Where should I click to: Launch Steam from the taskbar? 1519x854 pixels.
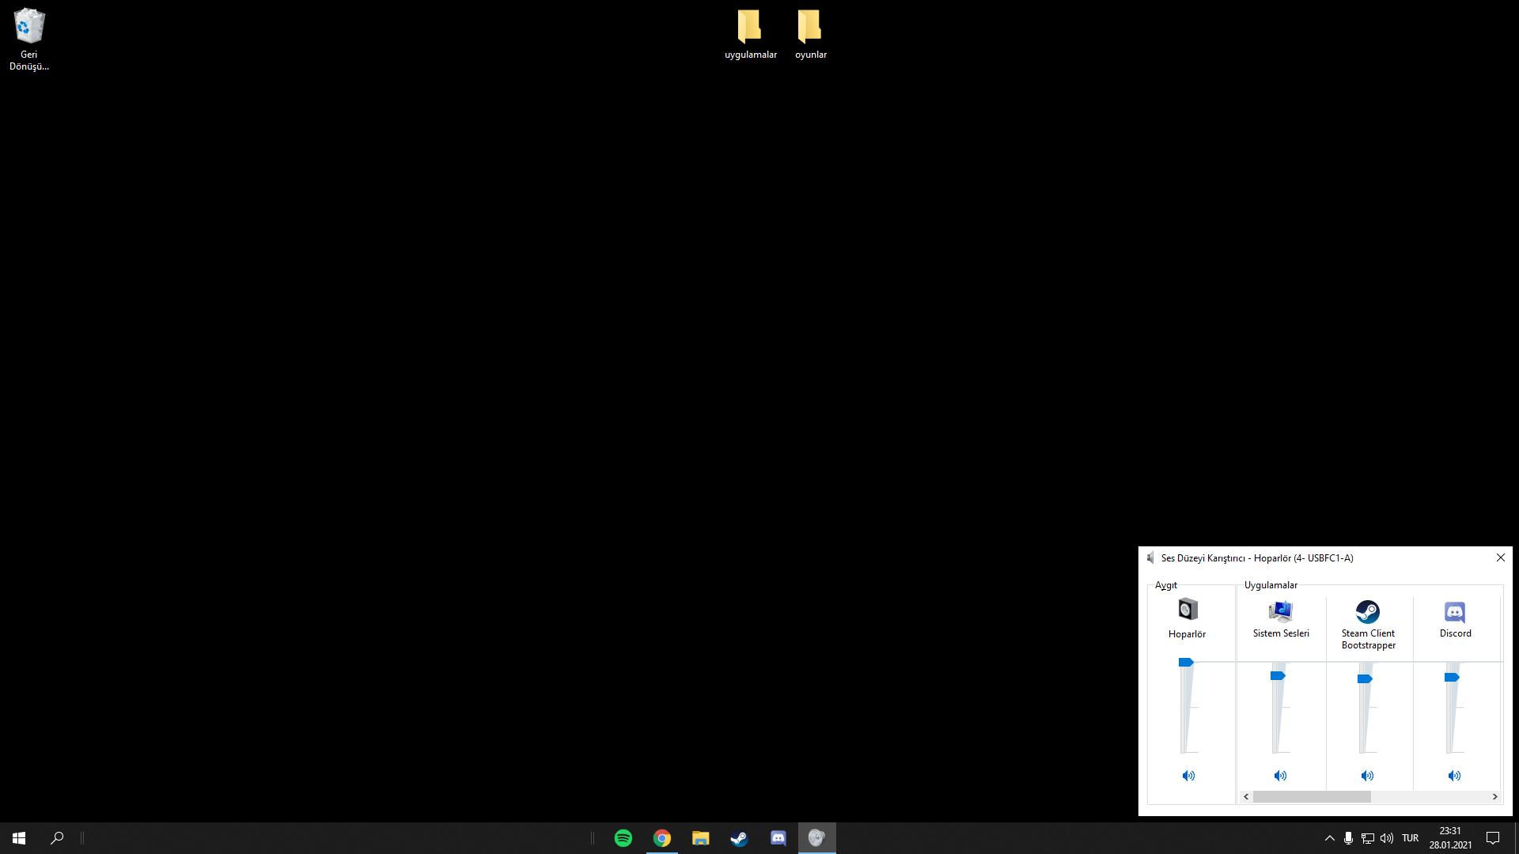(x=739, y=837)
